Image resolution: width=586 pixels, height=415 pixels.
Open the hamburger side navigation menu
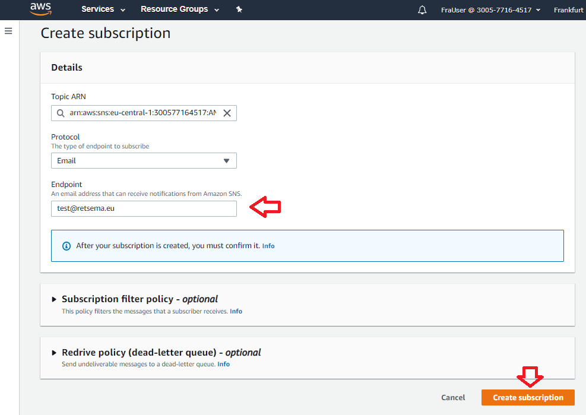[8, 31]
